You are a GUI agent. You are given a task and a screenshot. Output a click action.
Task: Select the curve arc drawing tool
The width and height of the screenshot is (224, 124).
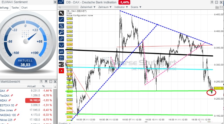tap(61, 45)
